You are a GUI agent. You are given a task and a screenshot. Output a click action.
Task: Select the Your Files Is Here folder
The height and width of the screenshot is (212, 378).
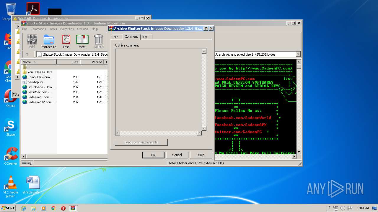pyautogui.click(x=40, y=72)
